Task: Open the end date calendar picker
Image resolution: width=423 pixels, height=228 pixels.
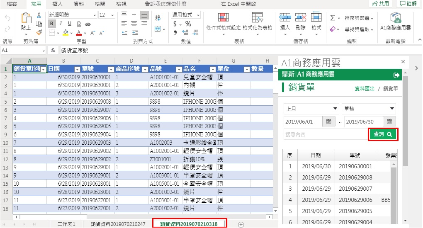Action: (x=389, y=121)
